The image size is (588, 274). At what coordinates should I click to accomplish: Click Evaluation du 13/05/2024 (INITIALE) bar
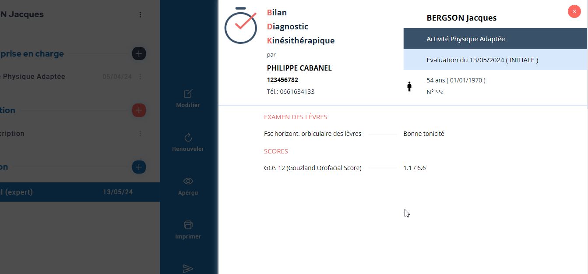(495, 60)
